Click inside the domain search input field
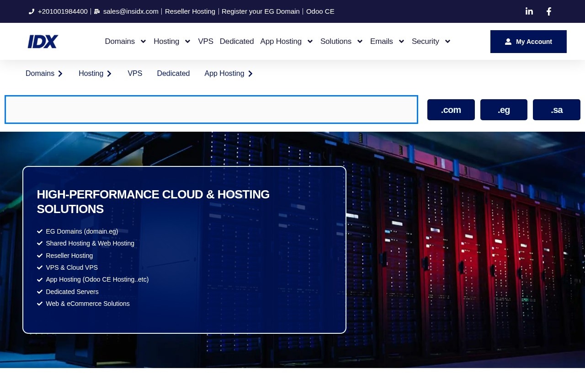The height and width of the screenshot is (390, 585). [x=211, y=110]
